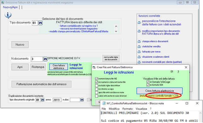This screenshot has width=203, height=123.
Task: Click Notepad file icon in Blocco note title bar
Action: pyautogui.click(x=104, y=103)
